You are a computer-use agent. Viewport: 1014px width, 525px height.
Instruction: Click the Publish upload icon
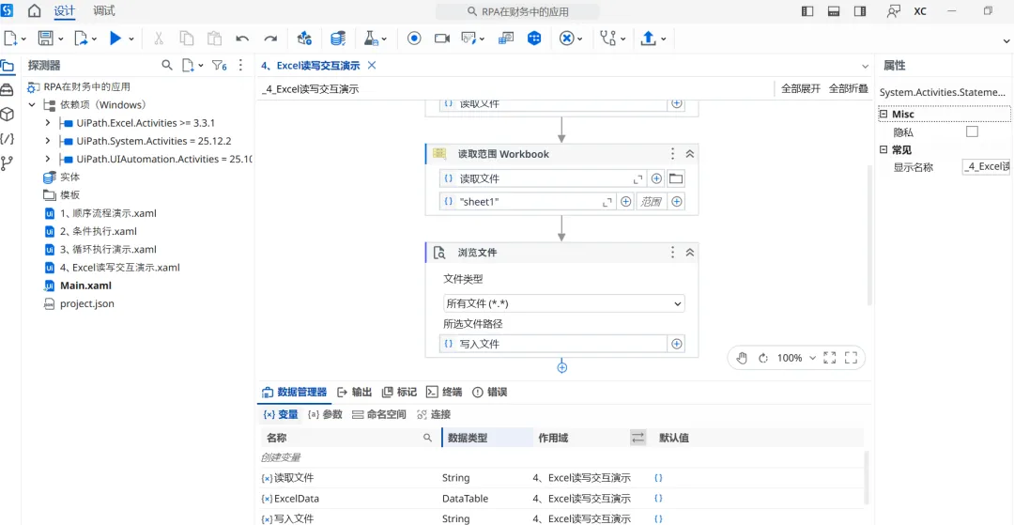tap(648, 39)
